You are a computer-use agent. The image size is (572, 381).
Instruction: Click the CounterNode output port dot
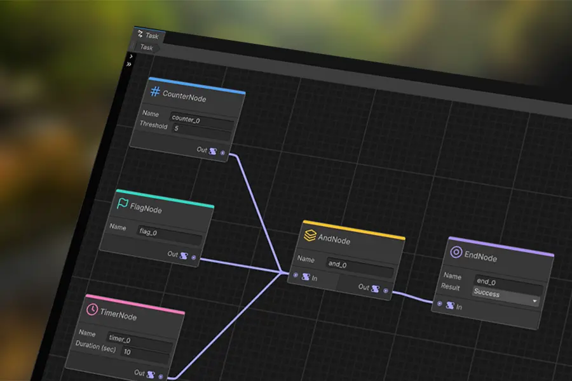click(x=223, y=153)
